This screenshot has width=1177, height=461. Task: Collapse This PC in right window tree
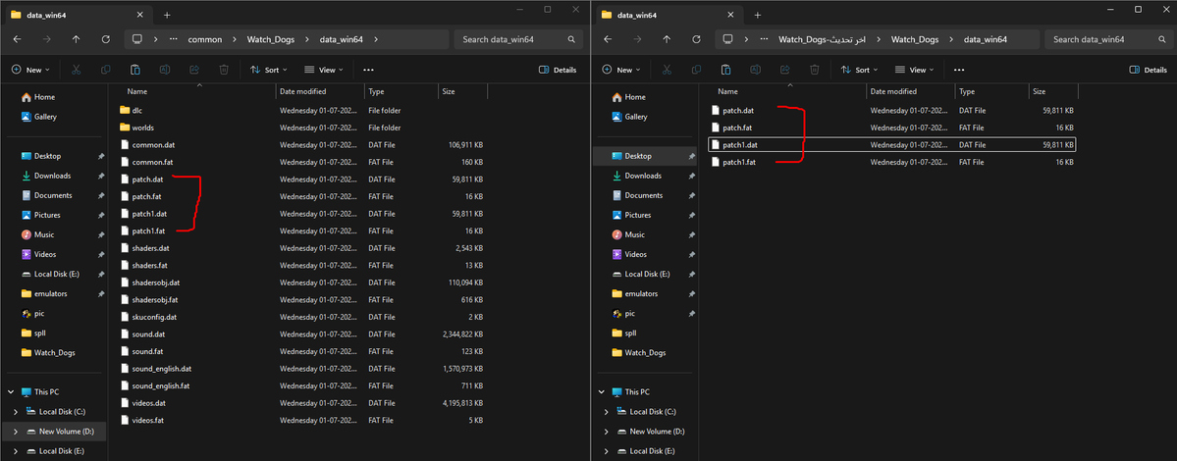(601, 392)
